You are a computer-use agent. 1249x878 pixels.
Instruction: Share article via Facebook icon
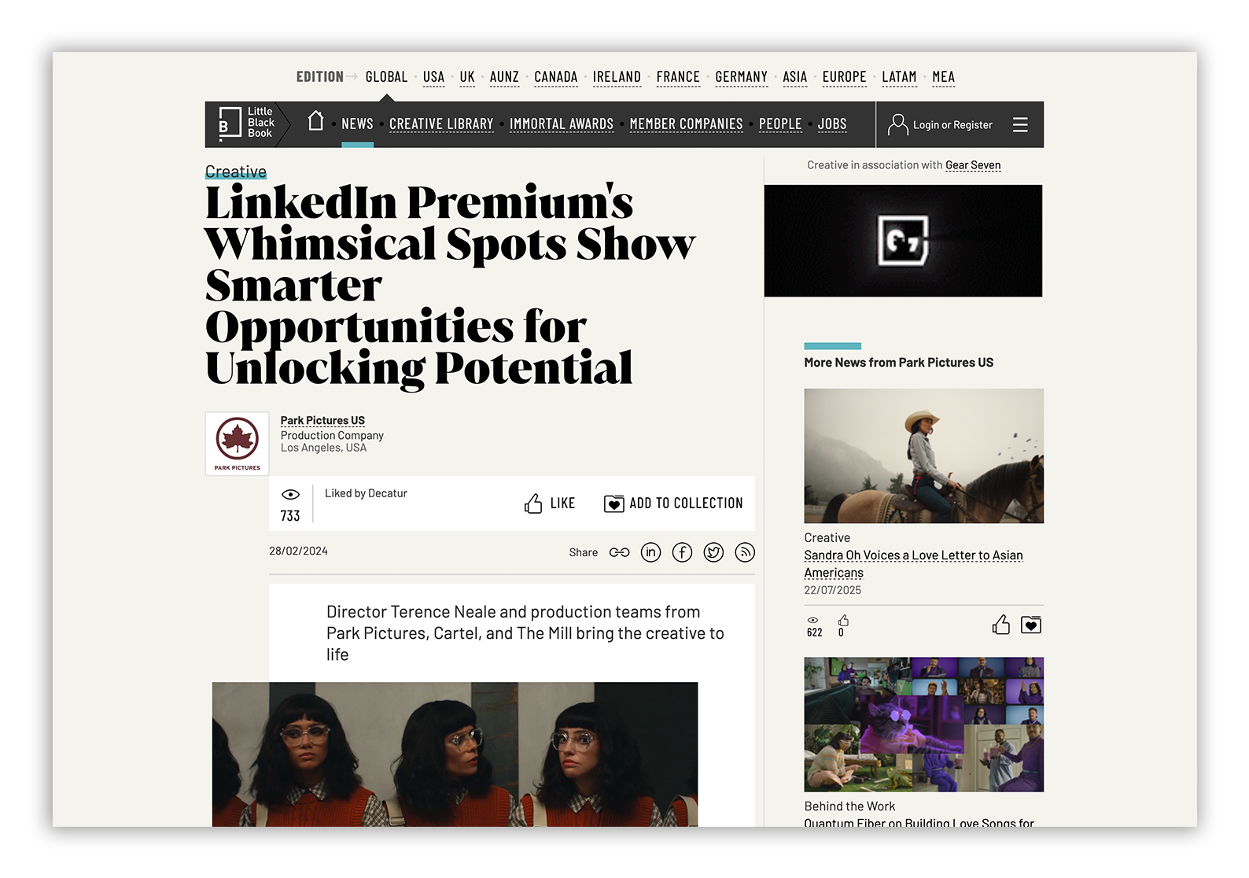(x=682, y=552)
